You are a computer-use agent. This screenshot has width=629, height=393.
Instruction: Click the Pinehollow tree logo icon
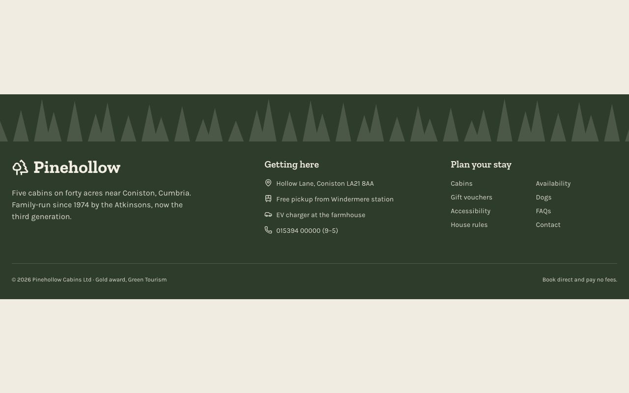[x=20, y=168]
